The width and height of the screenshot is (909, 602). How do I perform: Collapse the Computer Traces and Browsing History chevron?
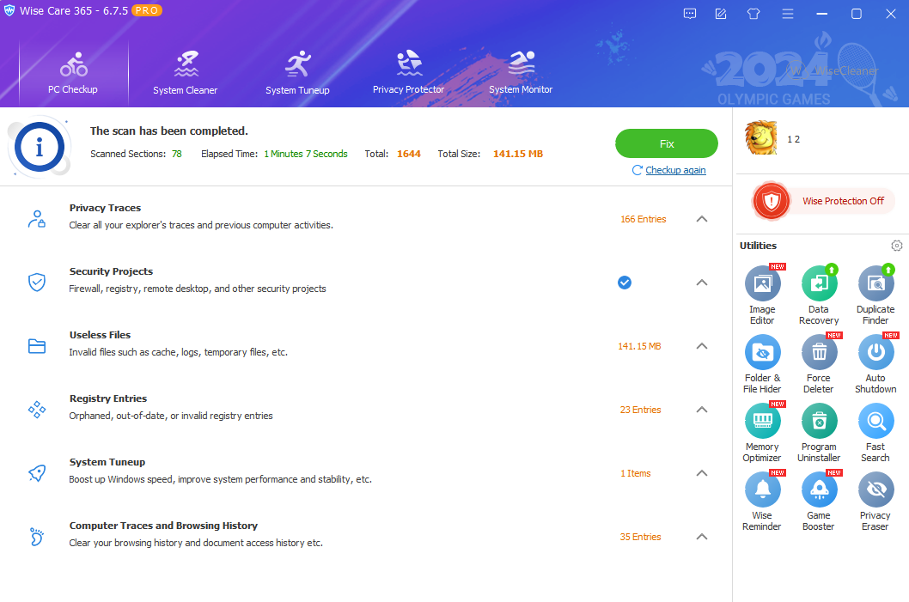click(x=701, y=537)
